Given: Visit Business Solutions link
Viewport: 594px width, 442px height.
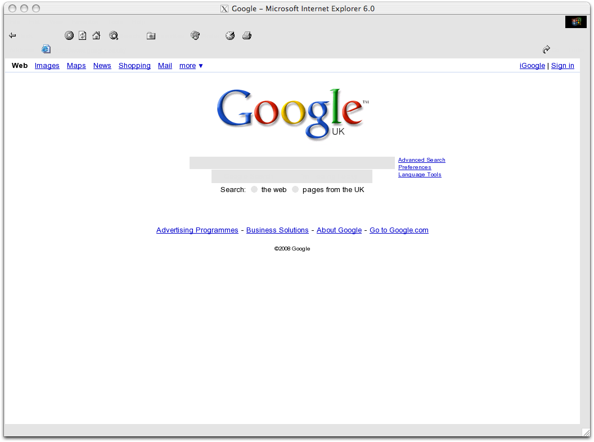Looking at the screenshot, I should point(277,230).
